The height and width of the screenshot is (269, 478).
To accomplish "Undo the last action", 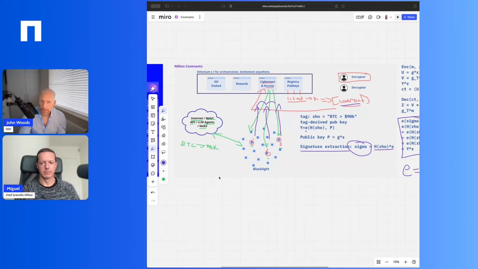I will tap(153, 192).
